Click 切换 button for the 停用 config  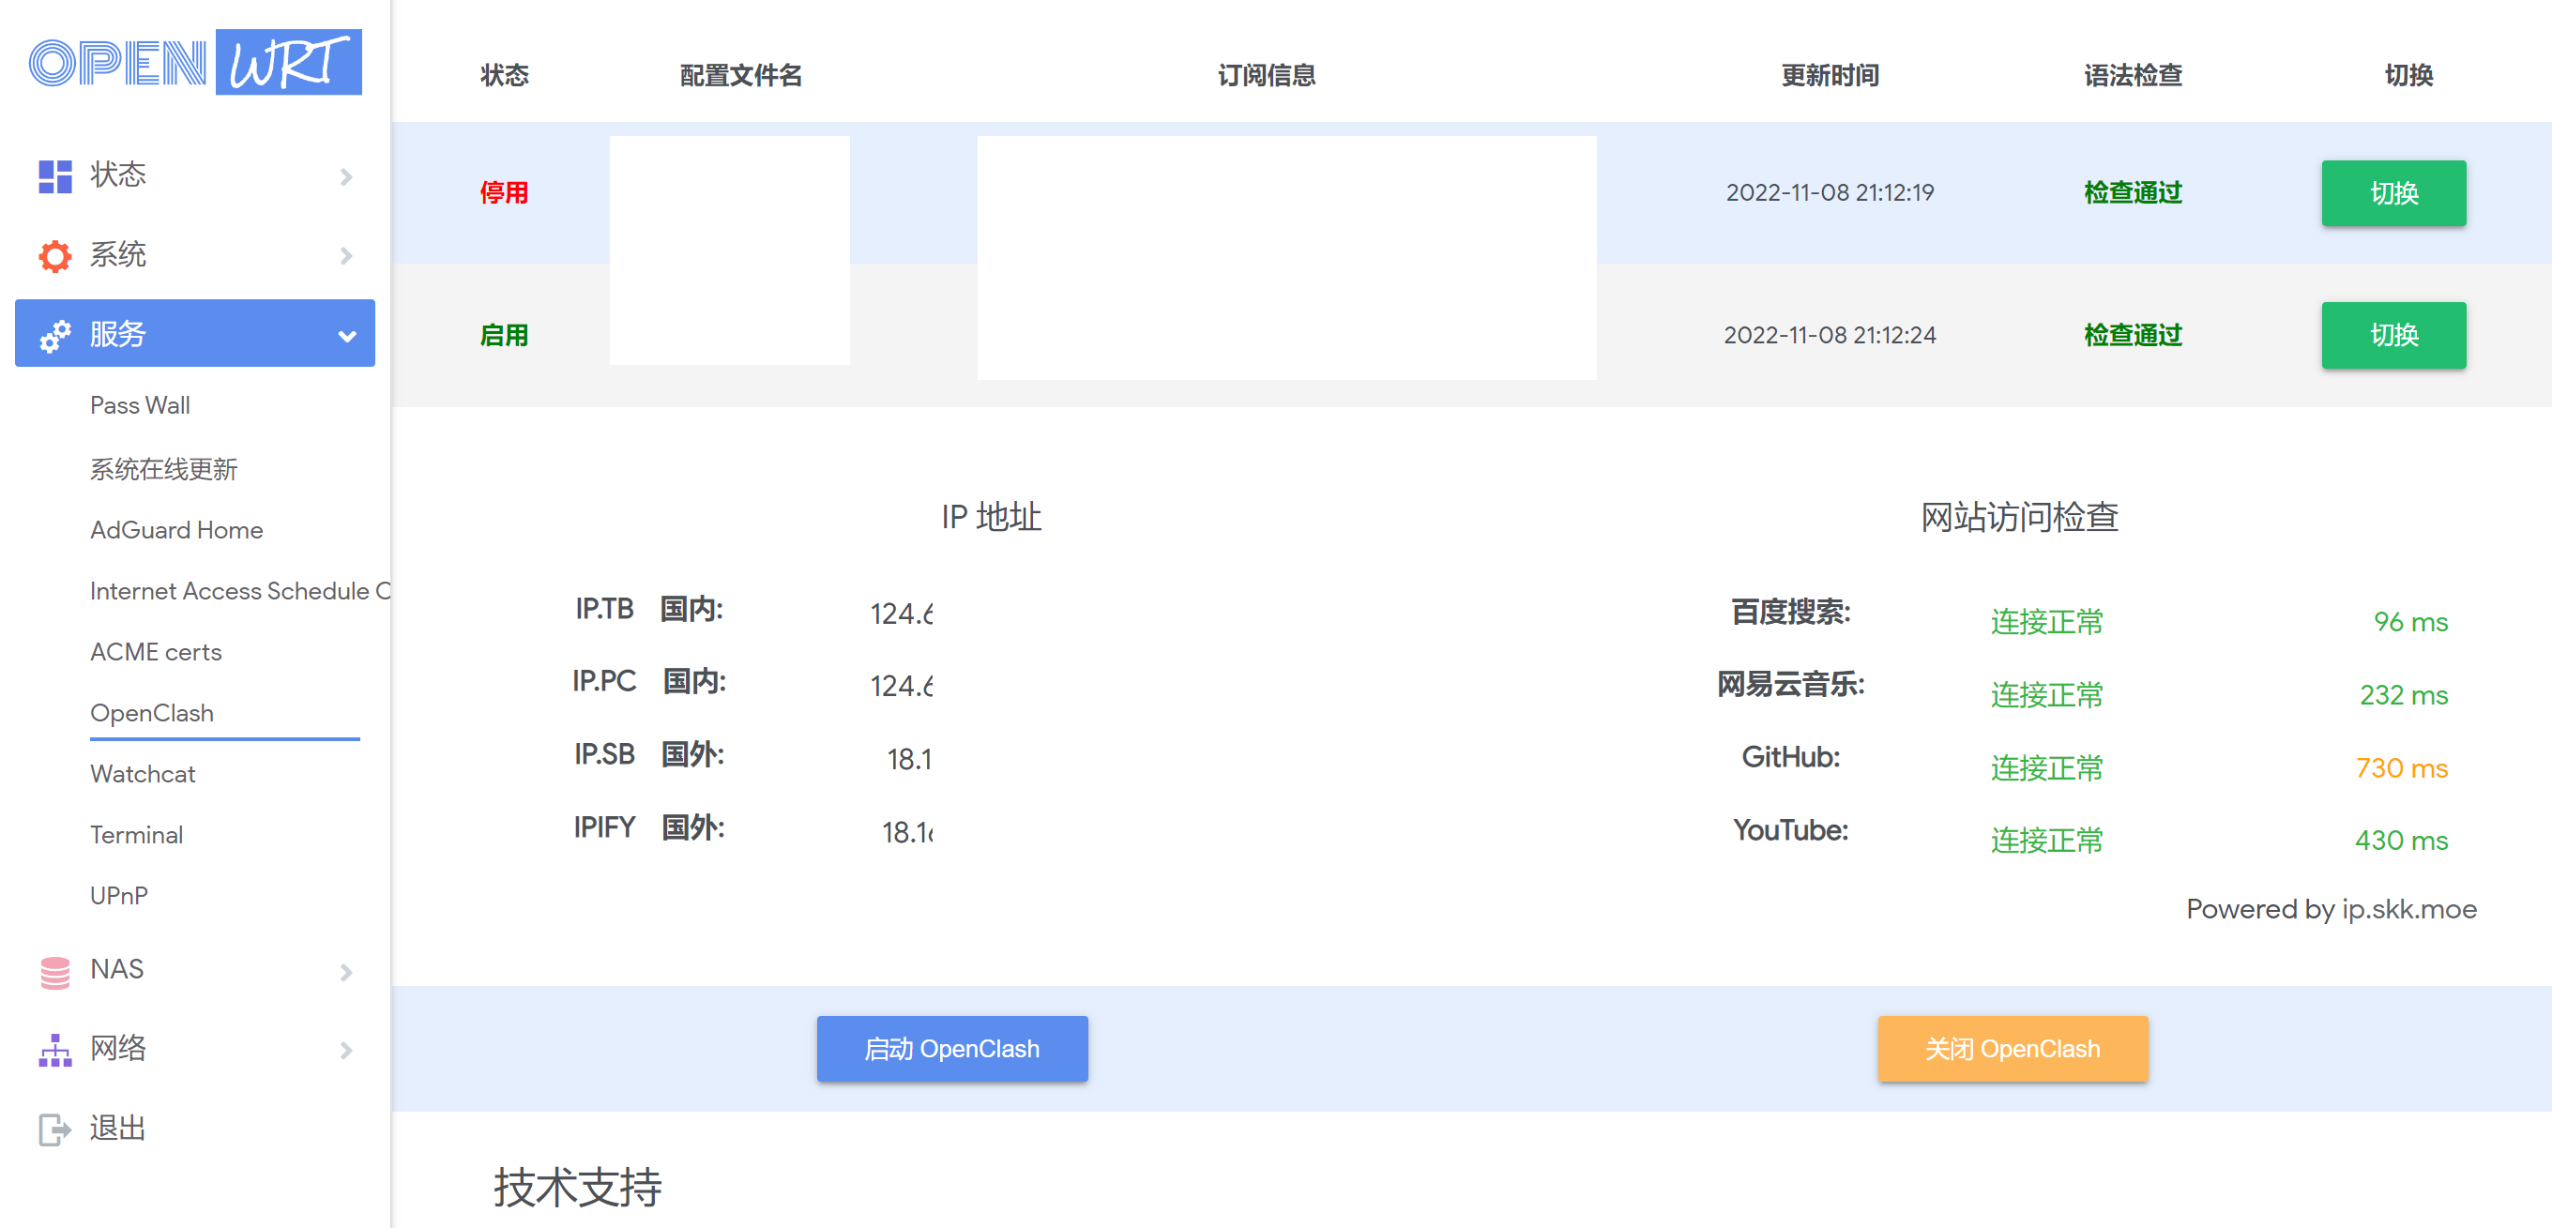click(x=2393, y=193)
